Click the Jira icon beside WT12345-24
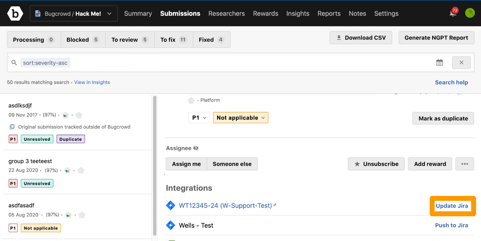The image size is (481, 241). coord(171,205)
